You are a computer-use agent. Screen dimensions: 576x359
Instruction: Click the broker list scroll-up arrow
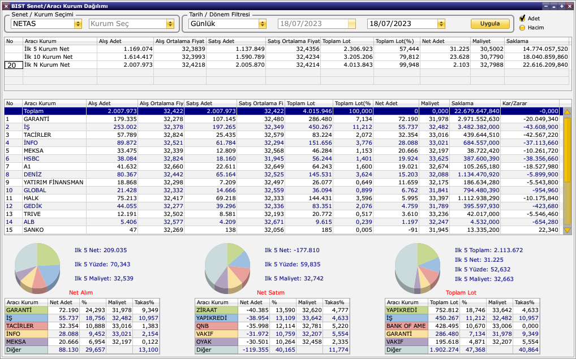(x=567, y=111)
